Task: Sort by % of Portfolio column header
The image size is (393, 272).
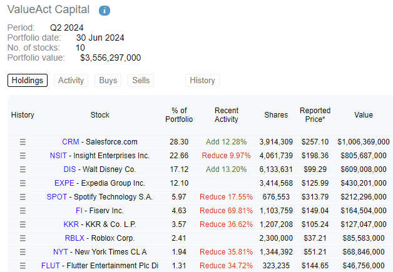Action: [x=179, y=115]
